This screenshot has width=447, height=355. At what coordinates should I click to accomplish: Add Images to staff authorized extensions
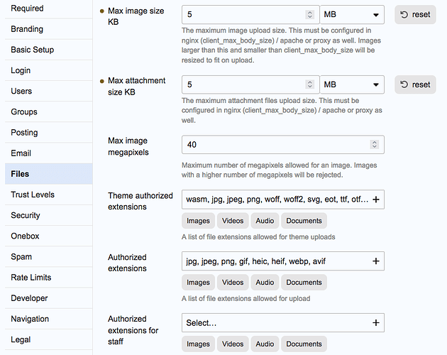198,344
